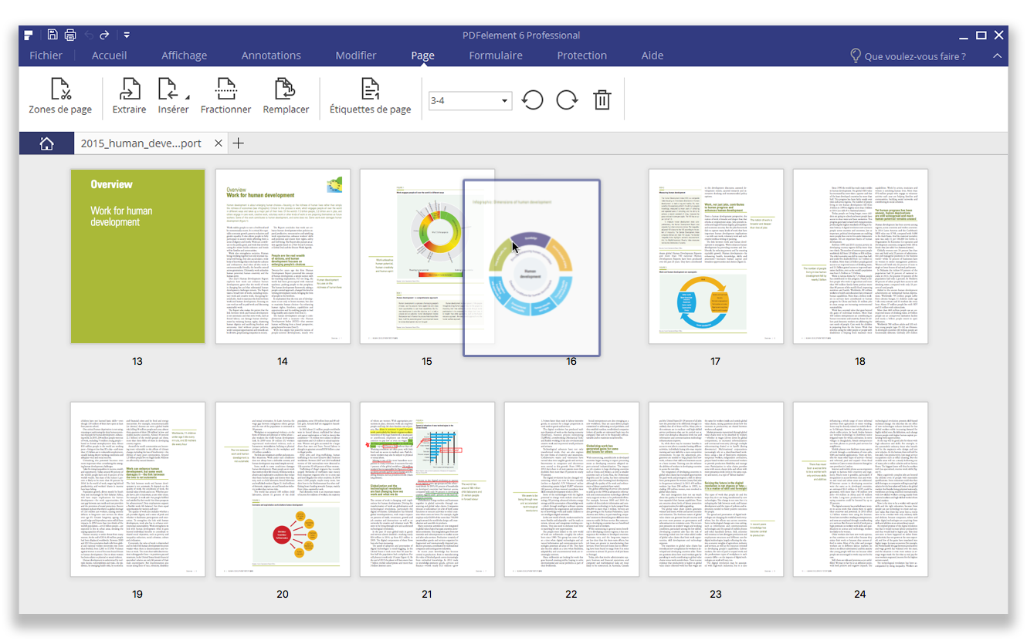Open Étiquettes de page tool
This screenshot has width=1027, height=644.
click(370, 97)
